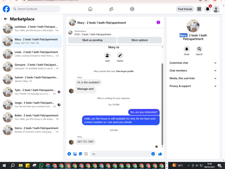Click the chat window vertical scrollbar
The height and width of the screenshot is (169, 225).
point(162,104)
